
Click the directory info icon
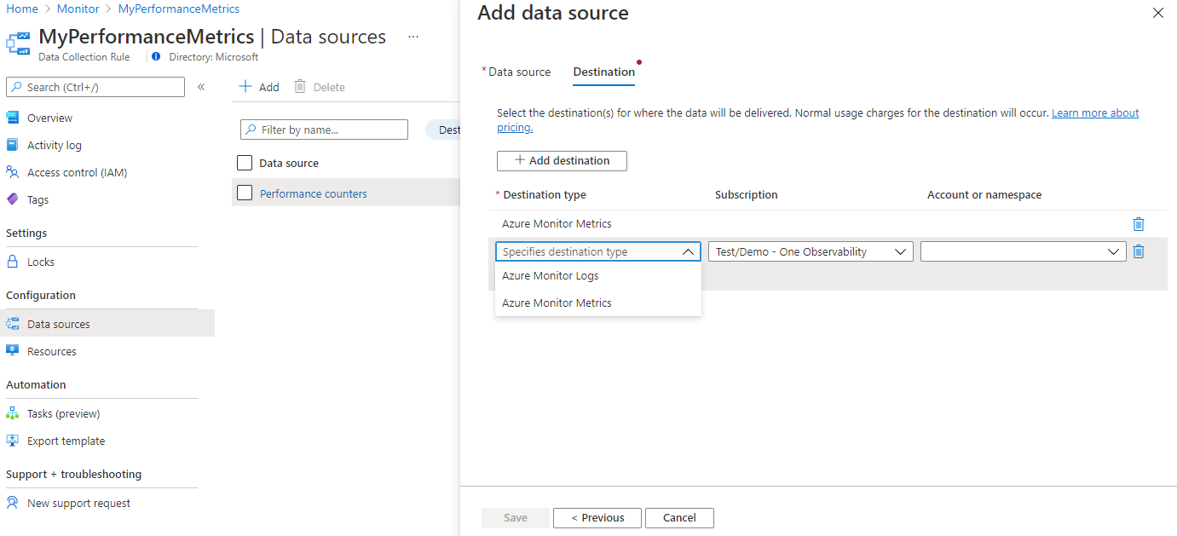156,57
